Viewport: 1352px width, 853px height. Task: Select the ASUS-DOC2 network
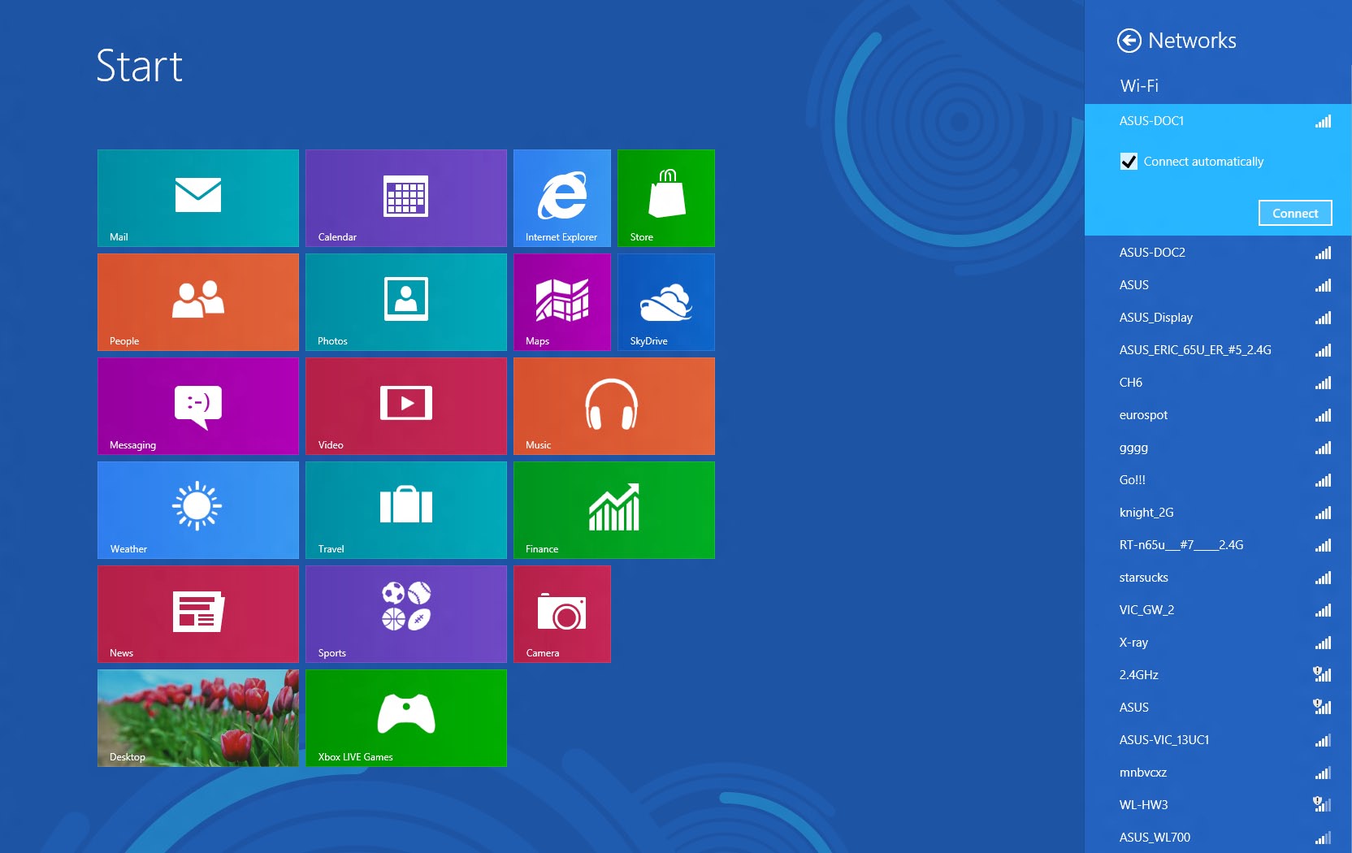click(1218, 253)
